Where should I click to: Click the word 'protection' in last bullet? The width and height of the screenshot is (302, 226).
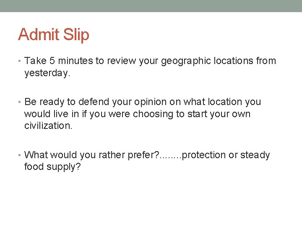(x=204, y=155)
